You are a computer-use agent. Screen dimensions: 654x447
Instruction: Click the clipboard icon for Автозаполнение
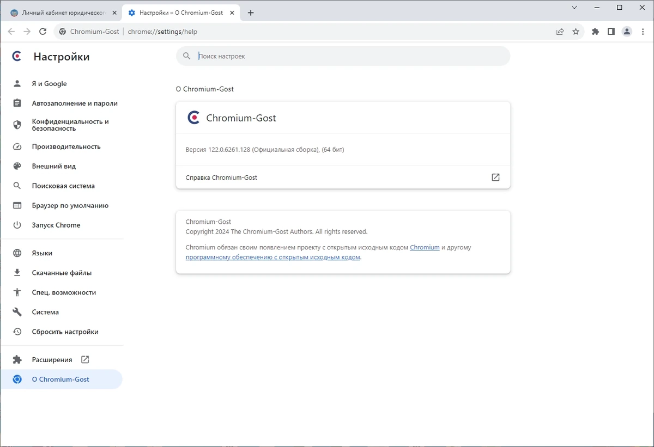coord(17,103)
